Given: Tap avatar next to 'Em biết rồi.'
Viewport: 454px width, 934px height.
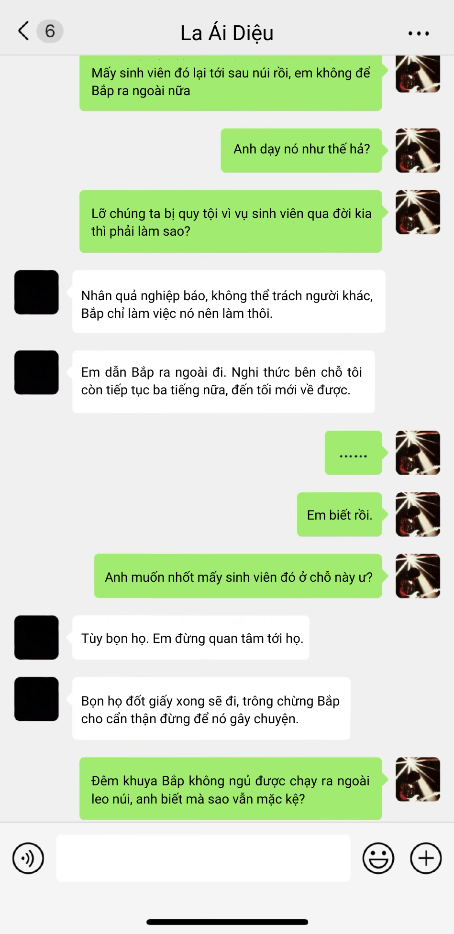Looking at the screenshot, I should [418, 514].
